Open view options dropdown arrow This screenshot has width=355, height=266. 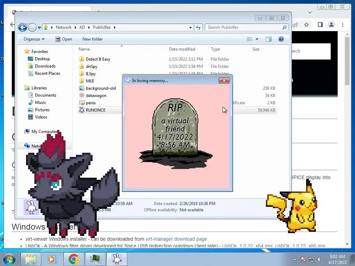click(257, 39)
